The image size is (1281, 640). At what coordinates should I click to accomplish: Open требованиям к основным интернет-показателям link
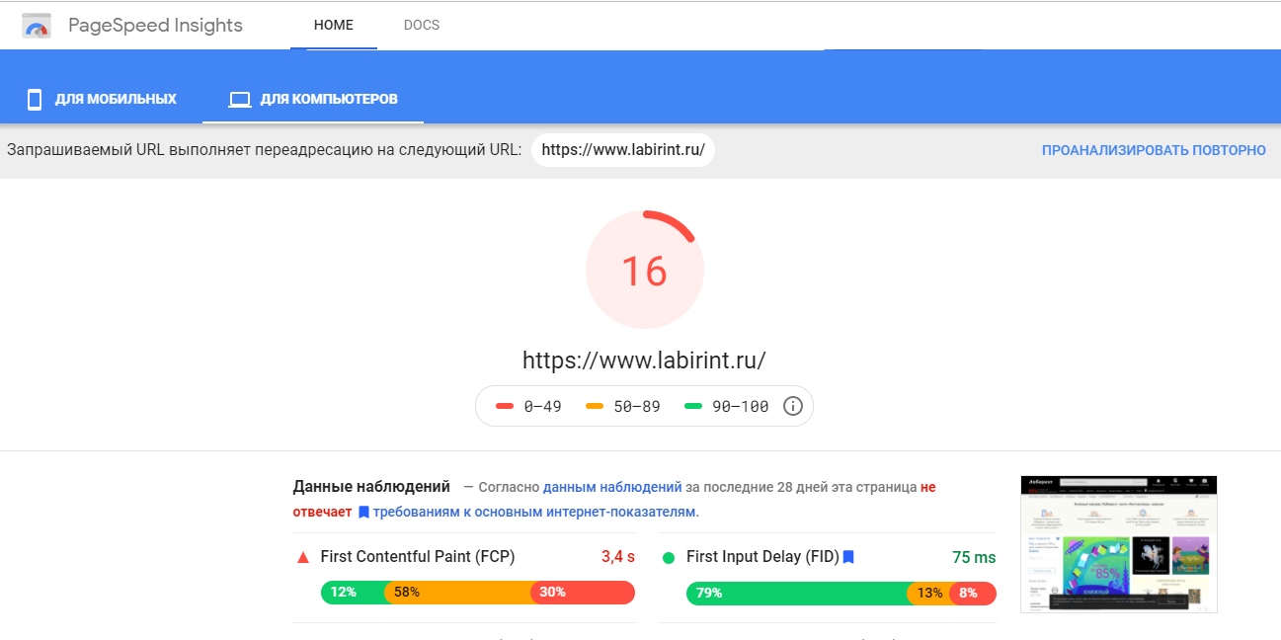(534, 512)
